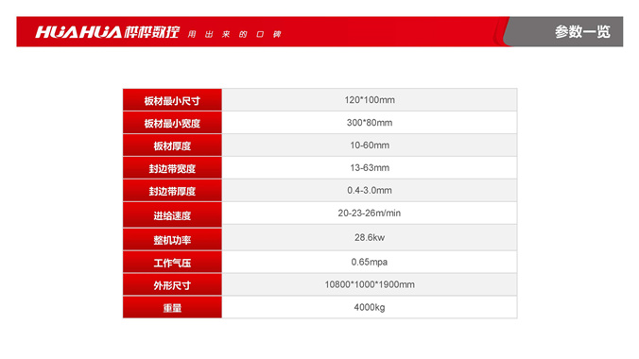Select the 板材厚度 row label
Viewport: 639px width, 359px height.
[x=172, y=145]
